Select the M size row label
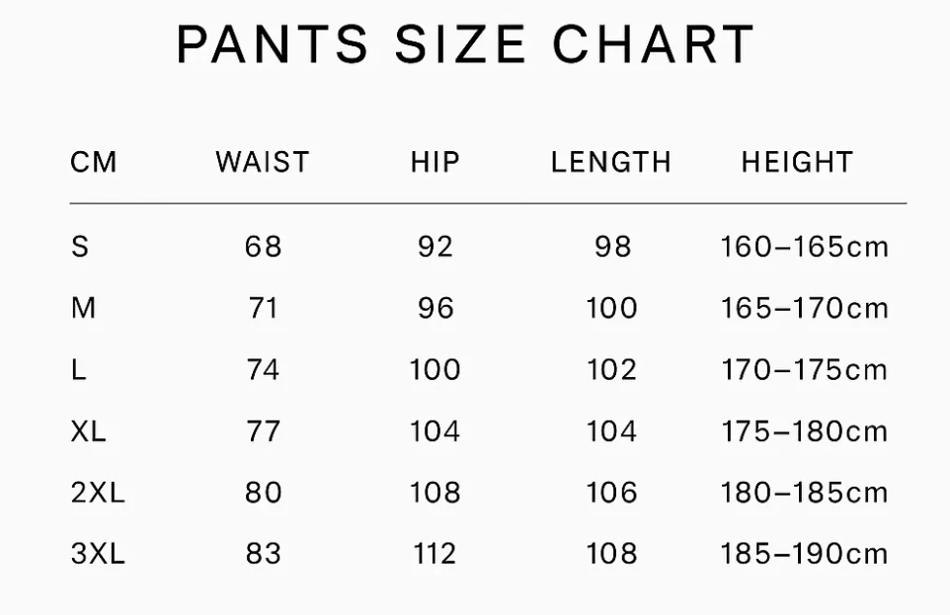The height and width of the screenshot is (615, 950). coord(84,308)
